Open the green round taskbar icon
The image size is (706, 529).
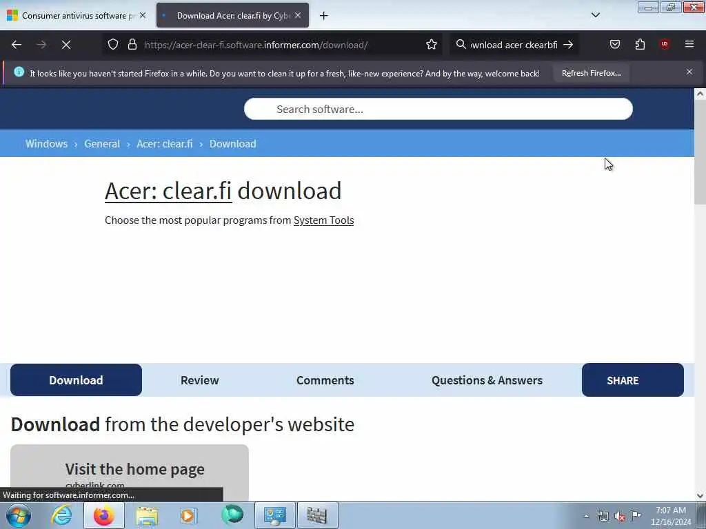pos(232,515)
